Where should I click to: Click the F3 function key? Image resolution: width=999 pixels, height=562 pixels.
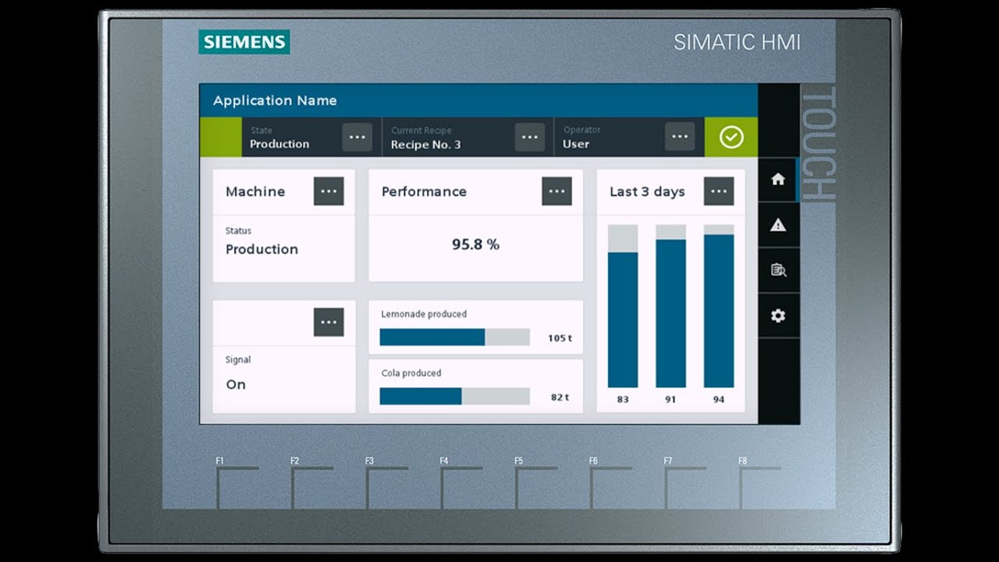[387, 484]
